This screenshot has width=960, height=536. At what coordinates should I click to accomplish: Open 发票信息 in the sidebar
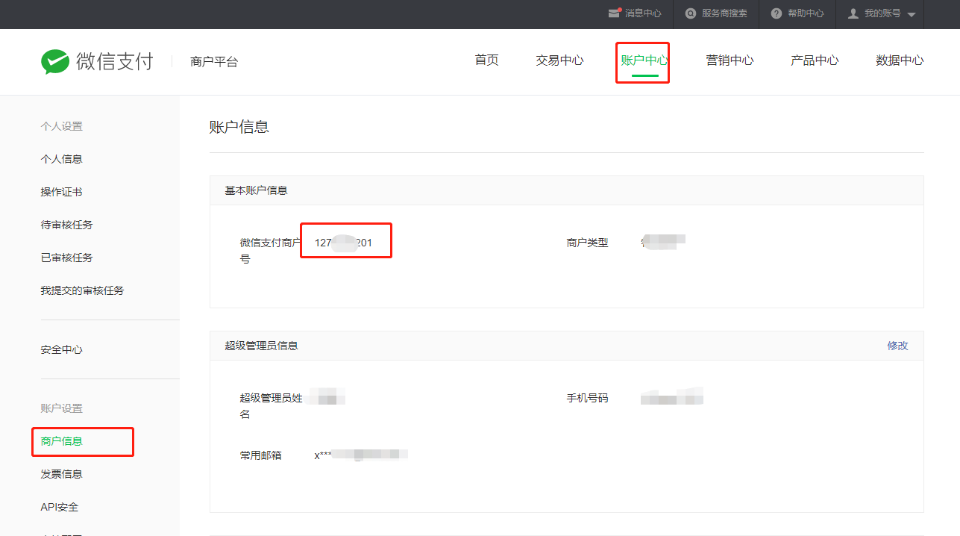(x=61, y=474)
